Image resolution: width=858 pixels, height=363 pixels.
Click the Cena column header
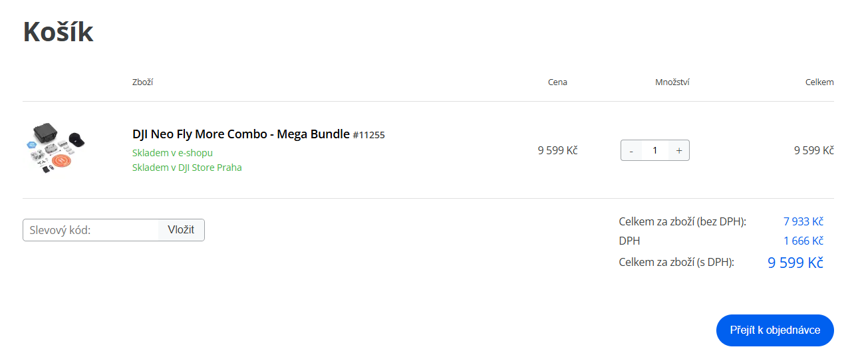(557, 82)
